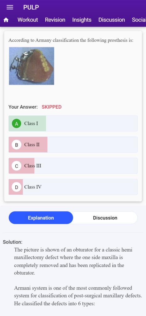Choose the Class IV answer row
This screenshot has width=146, height=316.
[x=73, y=187]
